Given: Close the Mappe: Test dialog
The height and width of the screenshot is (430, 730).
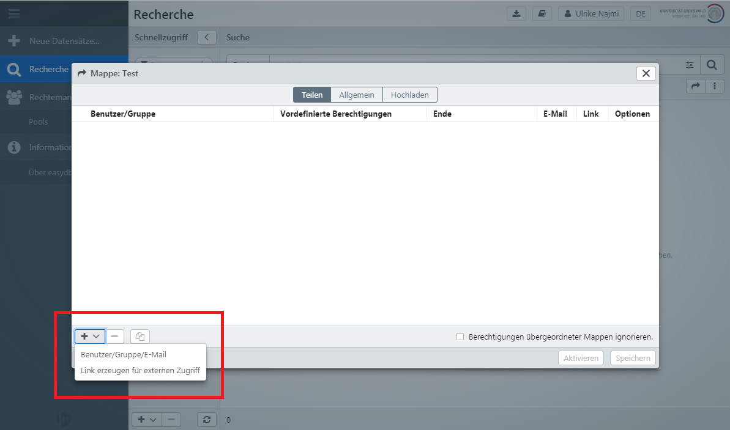Looking at the screenshot, I should [x=646, y=73].
